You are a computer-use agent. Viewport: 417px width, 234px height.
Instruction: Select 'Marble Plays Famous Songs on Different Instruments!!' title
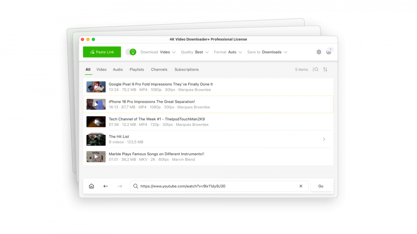(x=157, y=154)
